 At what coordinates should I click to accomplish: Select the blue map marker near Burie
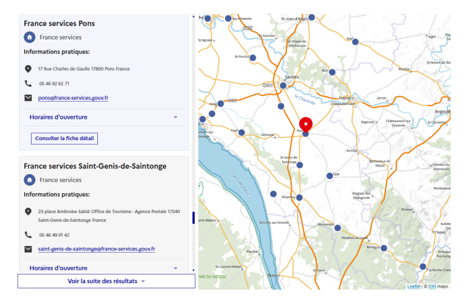tap(332, 72)
